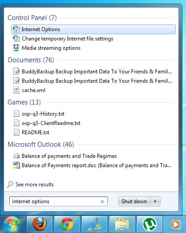Open uTorrent from the taskbar

pos(150,224)
